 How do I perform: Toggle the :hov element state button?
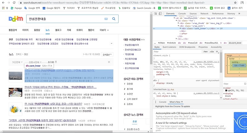tap(205, 52)
